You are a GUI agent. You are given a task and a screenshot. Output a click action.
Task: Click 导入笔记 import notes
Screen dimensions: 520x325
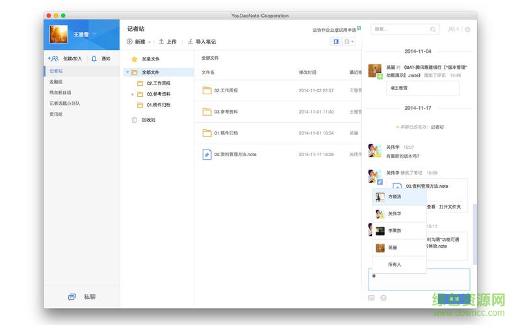tap(201, 42)
